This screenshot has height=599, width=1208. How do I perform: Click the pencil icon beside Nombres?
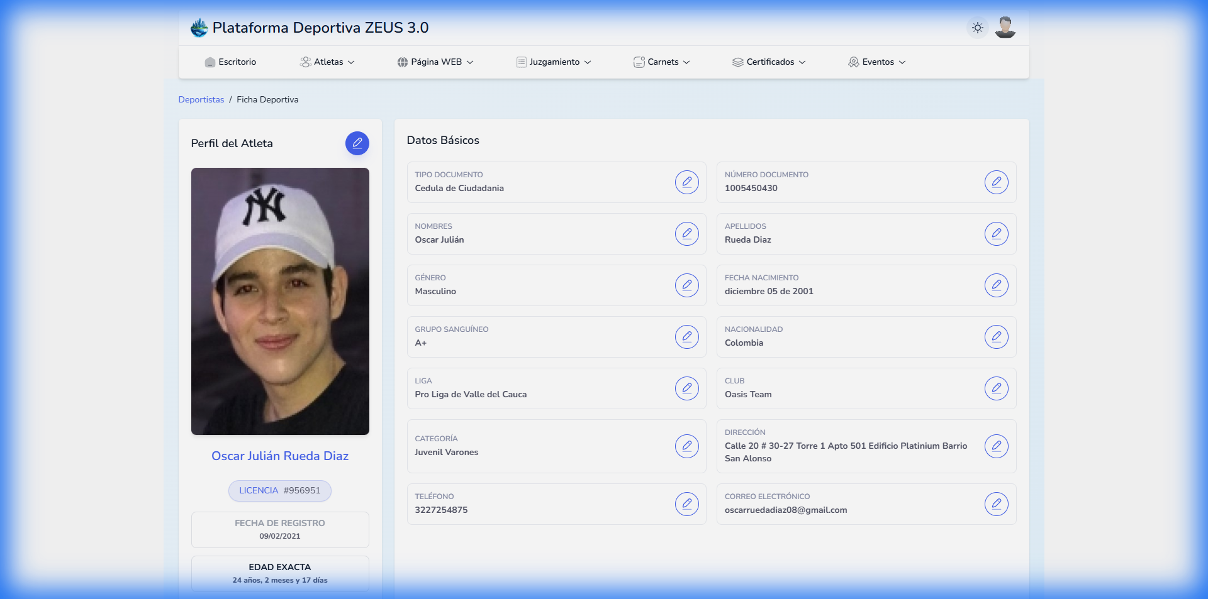[x=686, y=234]
